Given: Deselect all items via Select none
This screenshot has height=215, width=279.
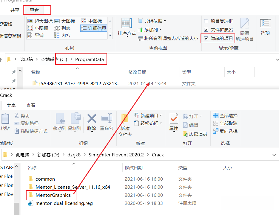Looking at the screenshot, I should pyautogui.click(x=225, y=123).
